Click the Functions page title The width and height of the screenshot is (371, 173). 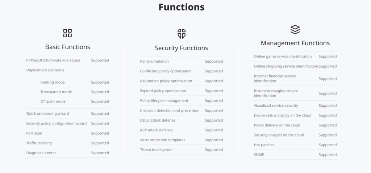pos(182,7)
